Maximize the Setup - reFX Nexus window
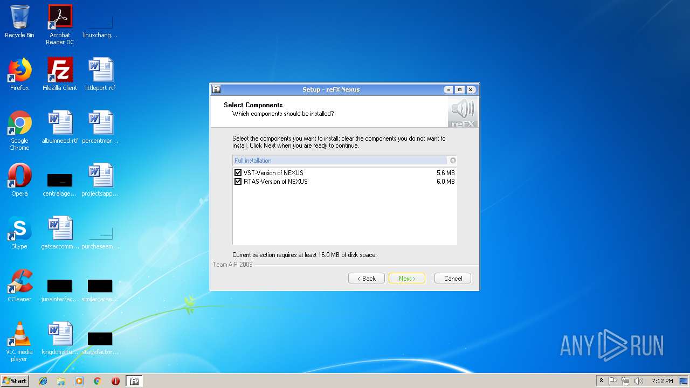This screenshot has width=690, height=388. tap(459, 89)
